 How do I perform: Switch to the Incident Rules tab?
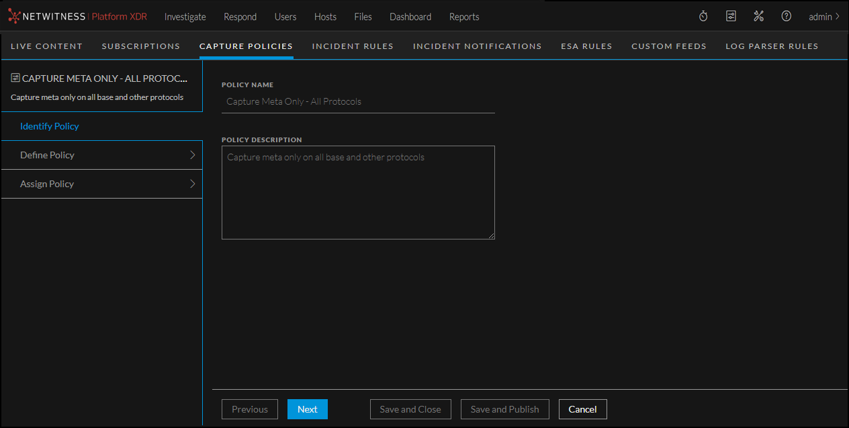[353, 46]
